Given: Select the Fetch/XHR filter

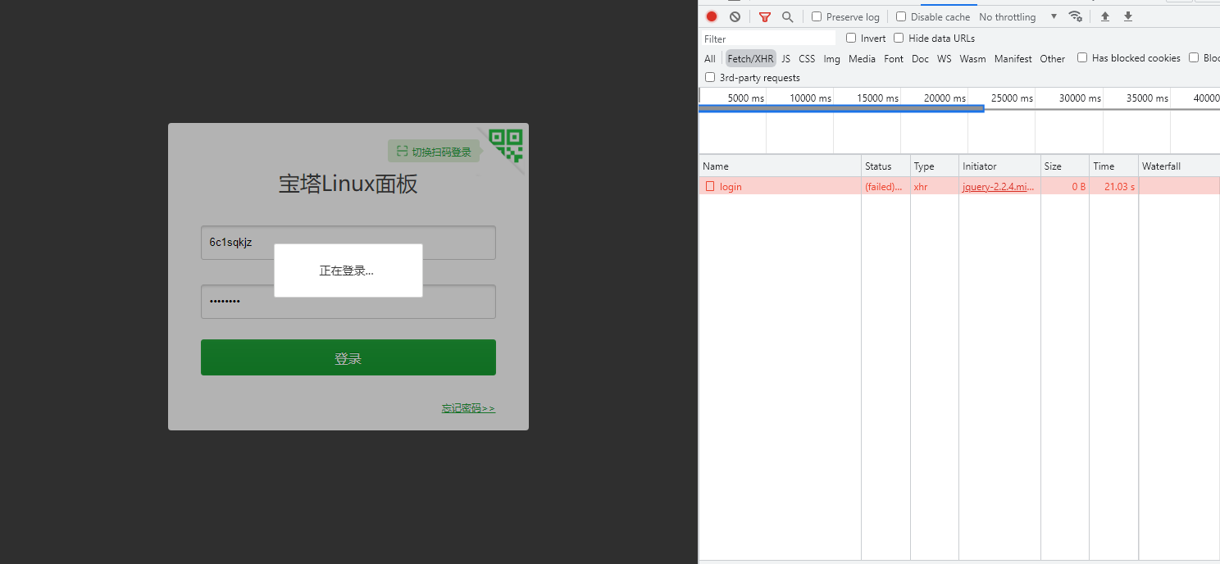Looking at the screenshot, I should pyautogui.click(x=750, y=59).
